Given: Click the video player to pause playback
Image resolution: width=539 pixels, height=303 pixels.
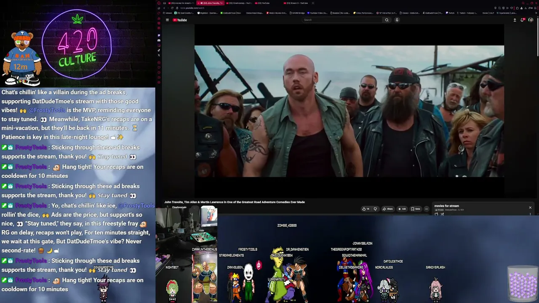Looking at the screenshot, I should (x=349, y=111).
